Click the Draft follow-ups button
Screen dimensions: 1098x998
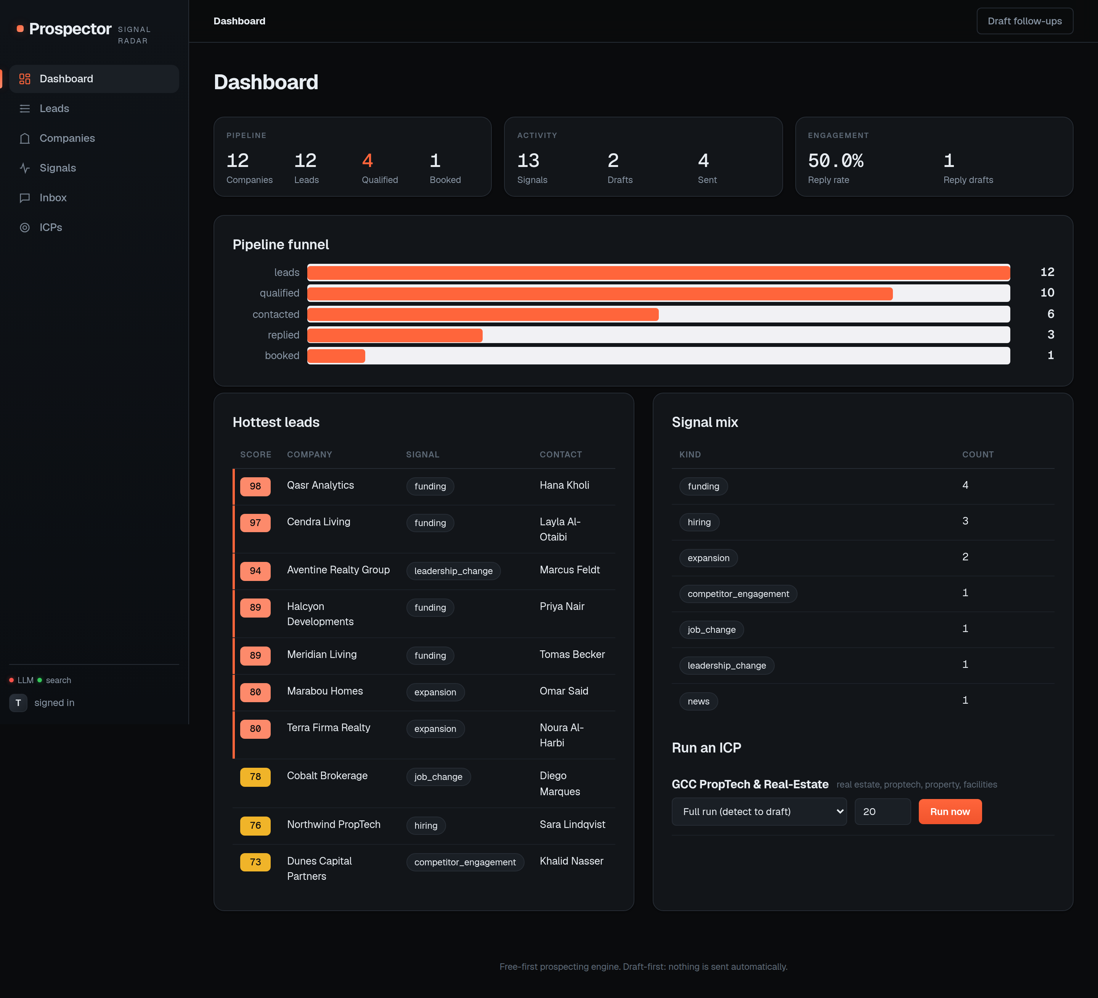[1024, 21]
